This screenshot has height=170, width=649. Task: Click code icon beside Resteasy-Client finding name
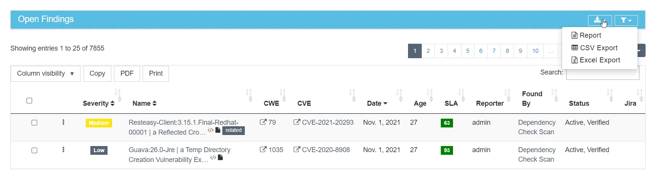pyautogui.click(x=210, y=130)
